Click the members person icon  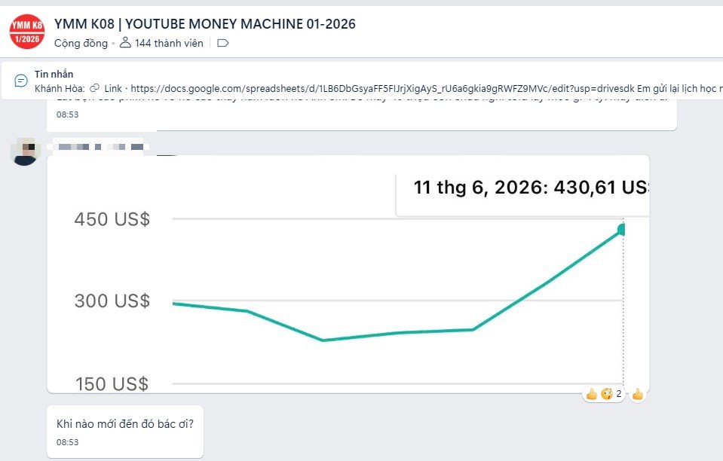tap(125, 43)
